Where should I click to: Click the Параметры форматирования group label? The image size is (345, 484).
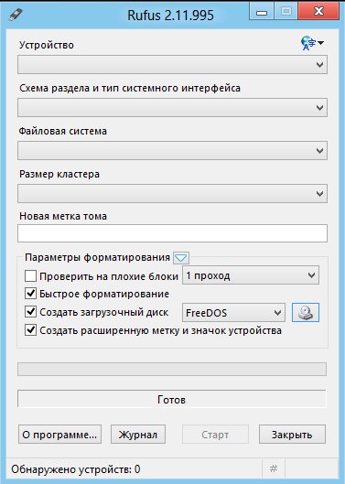[x=97, y=257]
